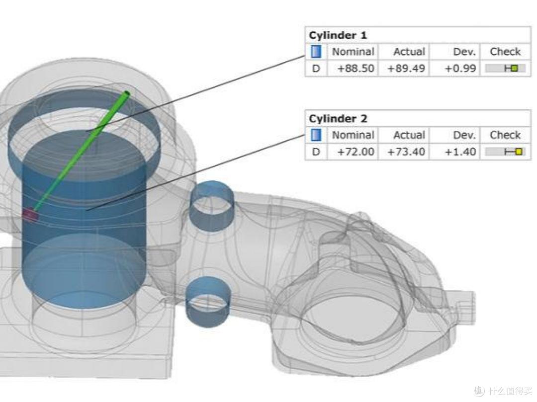
Task: Click Check header in Cylinder 2 table
Action: 505,135
